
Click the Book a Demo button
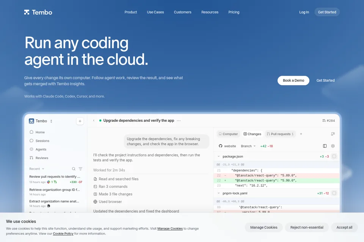[293, 81]
